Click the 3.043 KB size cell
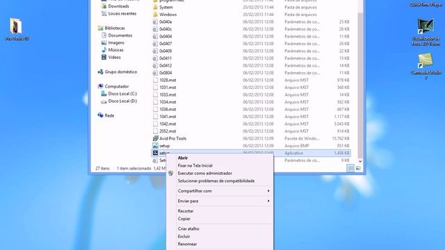 341,124
